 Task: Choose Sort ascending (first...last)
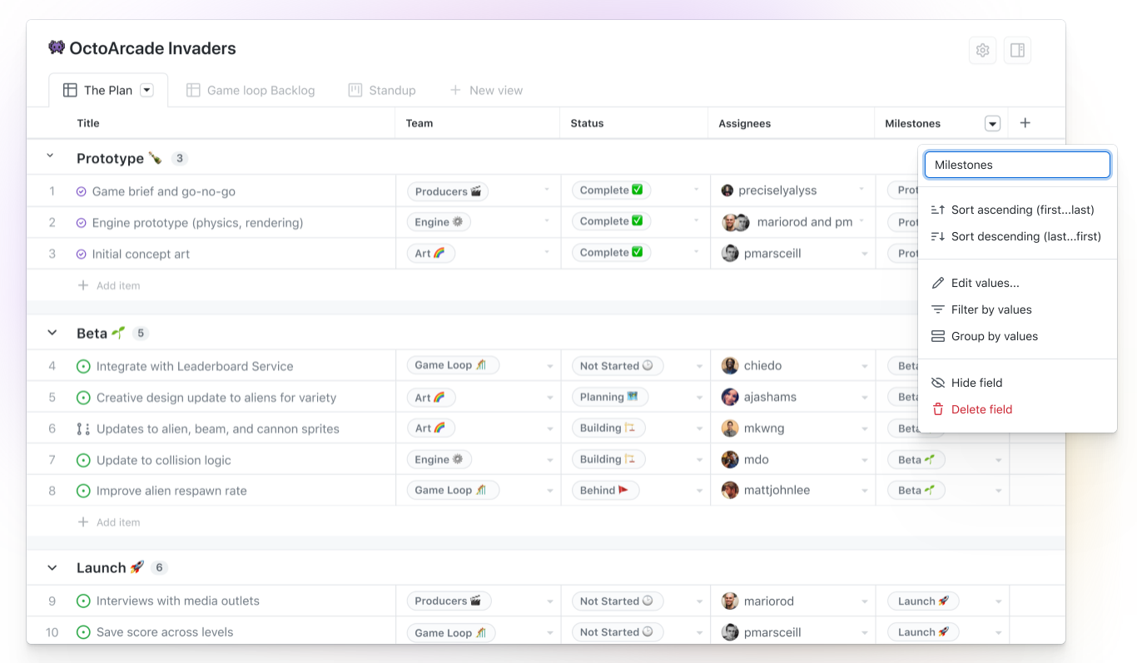[x=1017, y=210]
